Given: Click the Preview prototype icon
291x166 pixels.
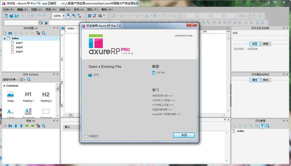Looking at the screenshot, I should 90,16.
